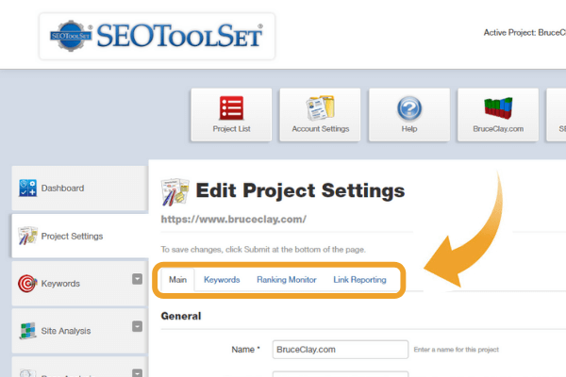The width and height of the screenshot is (566, 377).
Task: Expand the Keywords sidebar menu arrow
Action: tap(137, 279)
